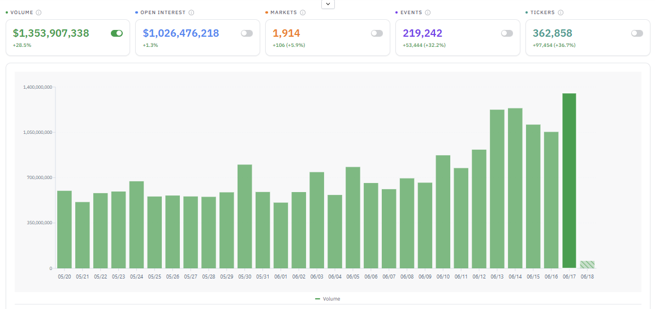Click the 06/17 x-axis date label
The width and height of the screenshot is (655, 309).
[569, 276]
